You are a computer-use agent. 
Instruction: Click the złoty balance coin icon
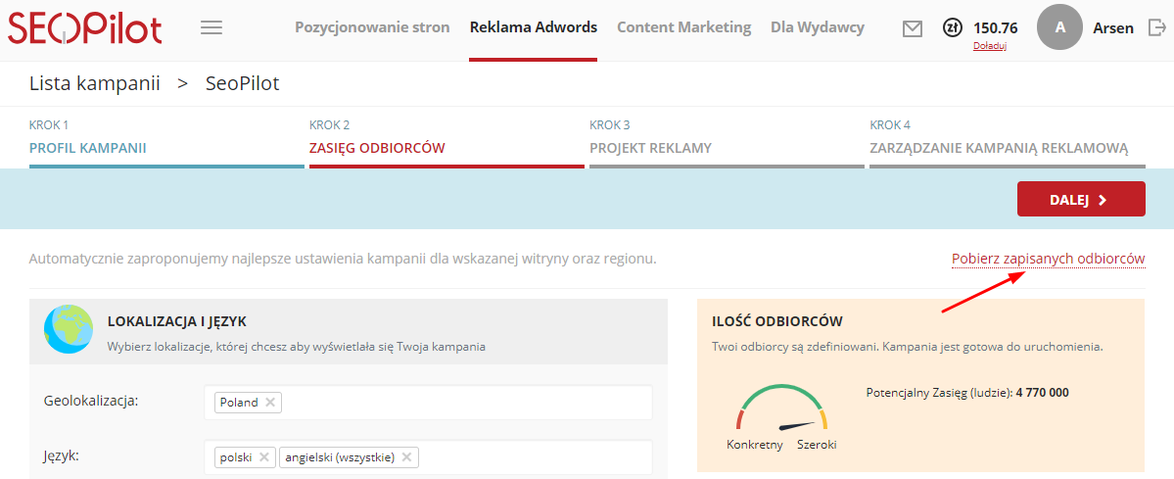coord(952,27)
